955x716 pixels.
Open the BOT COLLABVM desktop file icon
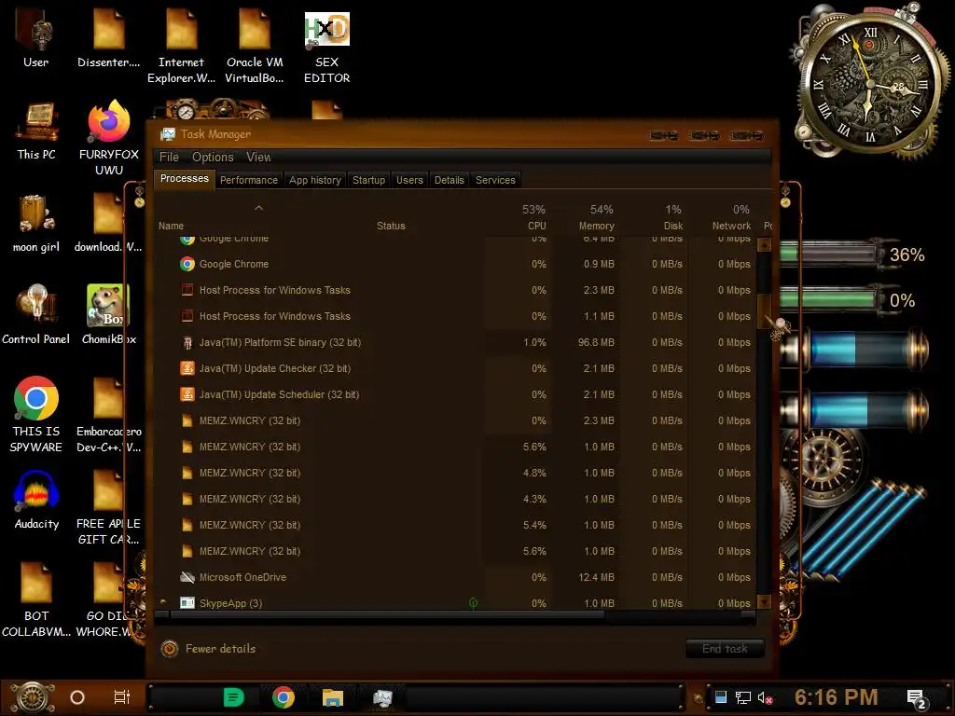point(36,599)
